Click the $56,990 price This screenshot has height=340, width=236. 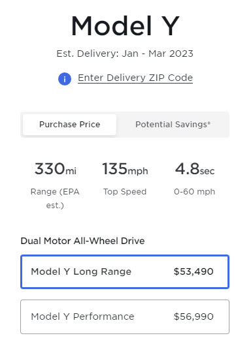pos(194,317)
